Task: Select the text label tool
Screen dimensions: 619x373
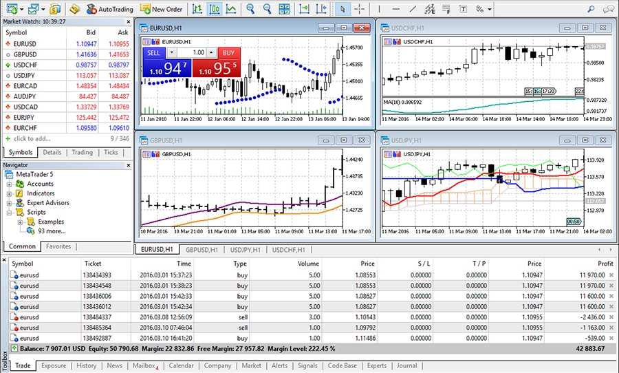Action: (x=464, y=9)
